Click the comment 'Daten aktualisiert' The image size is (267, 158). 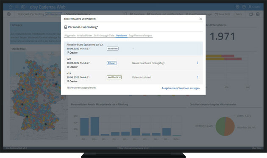tap(142, 77)
